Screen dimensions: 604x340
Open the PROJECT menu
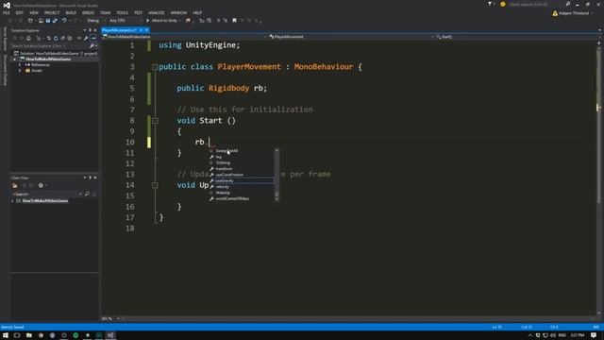coord(52,12)
